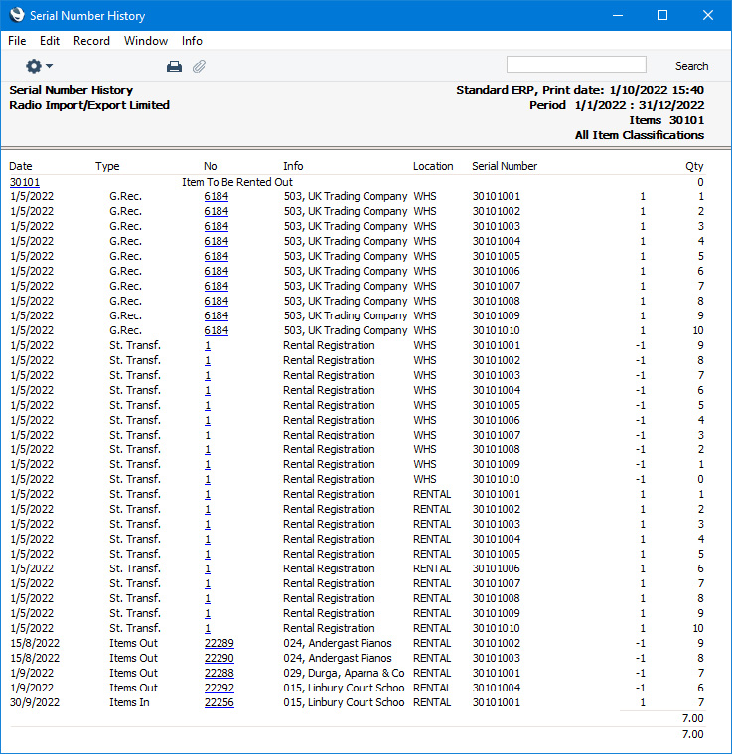
Task: Open Items Out record 22290
Action: pos(219,658)
